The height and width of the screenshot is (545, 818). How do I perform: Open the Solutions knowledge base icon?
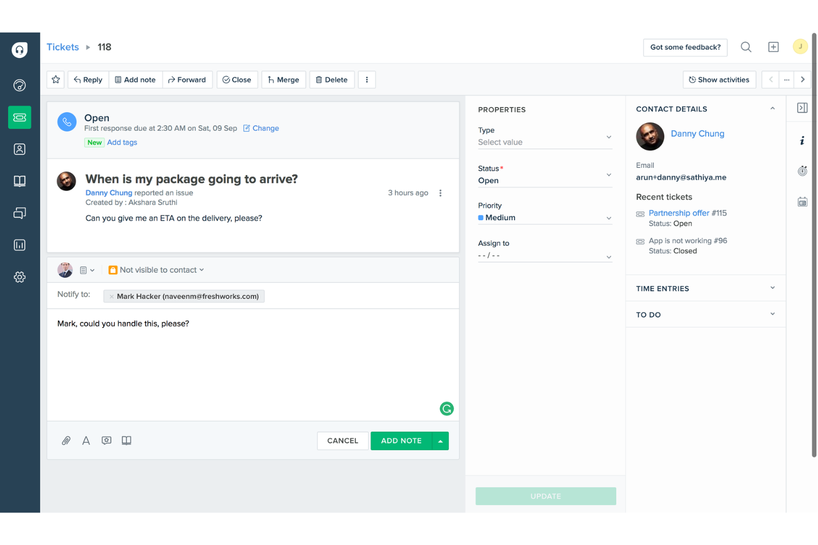[20, 181]
